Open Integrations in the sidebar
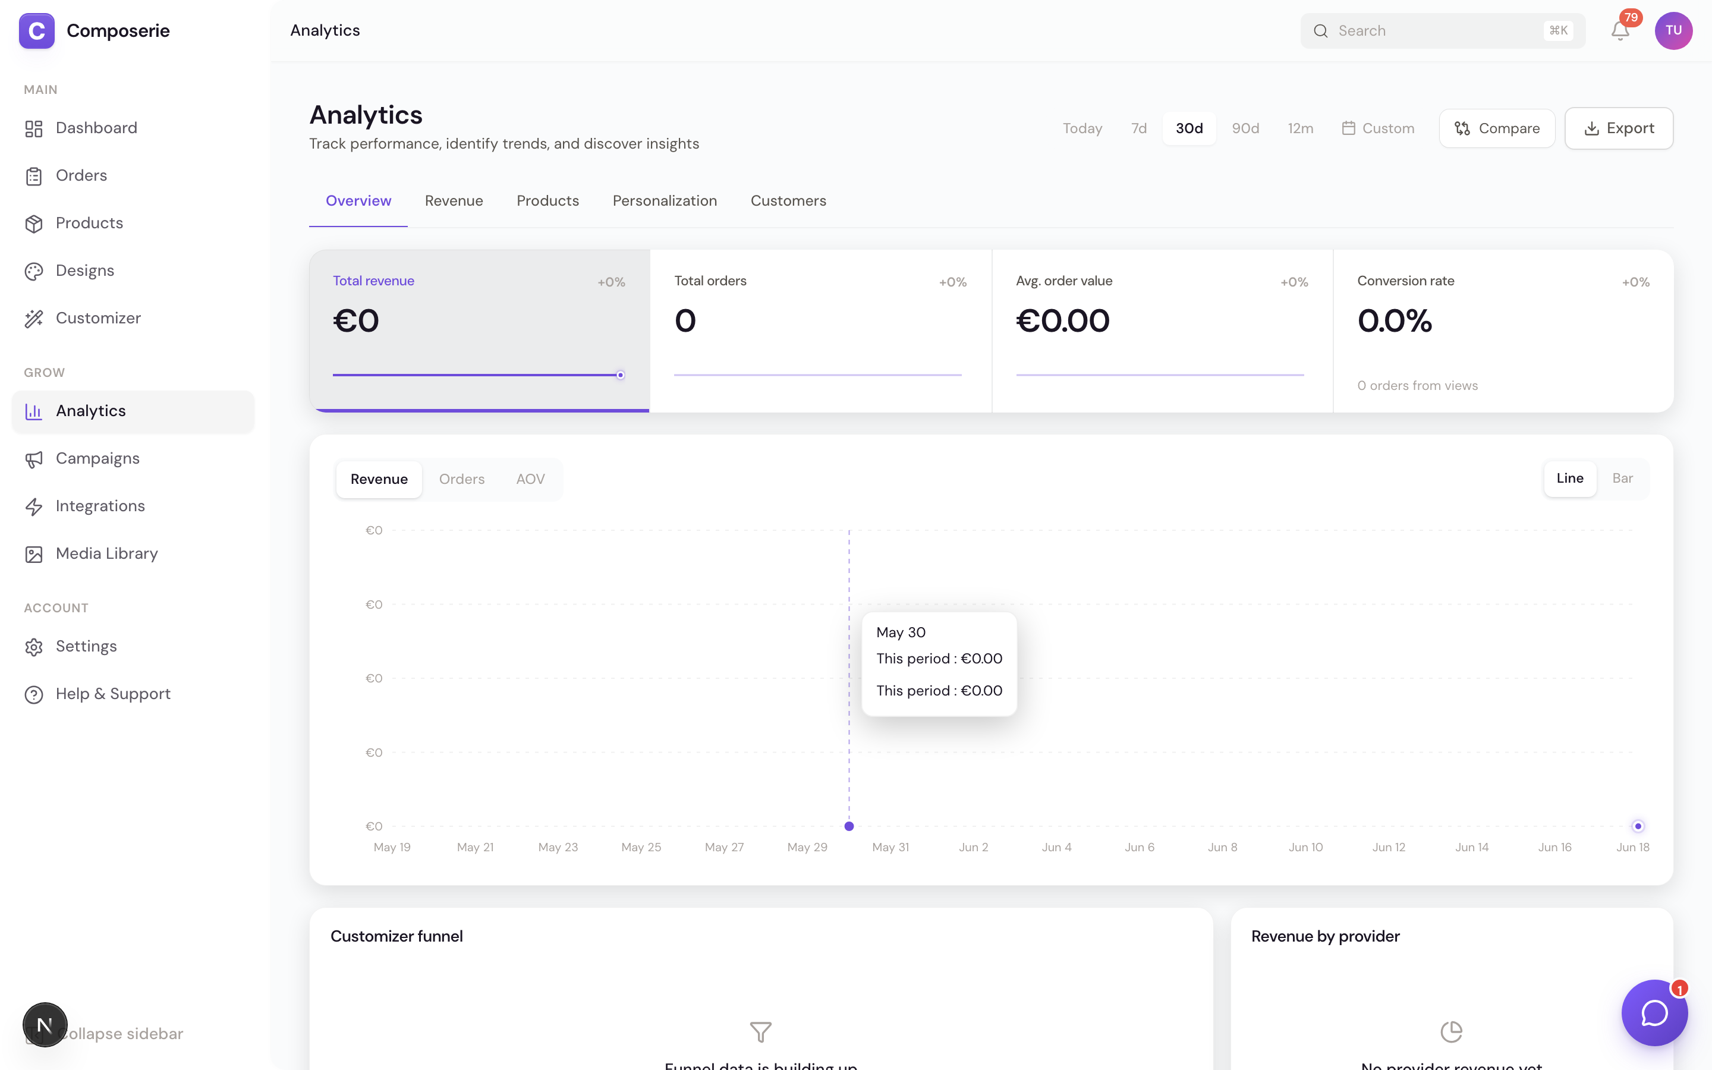The height and width of the screenshot is (1070, 1712). [x=133, y=506]
